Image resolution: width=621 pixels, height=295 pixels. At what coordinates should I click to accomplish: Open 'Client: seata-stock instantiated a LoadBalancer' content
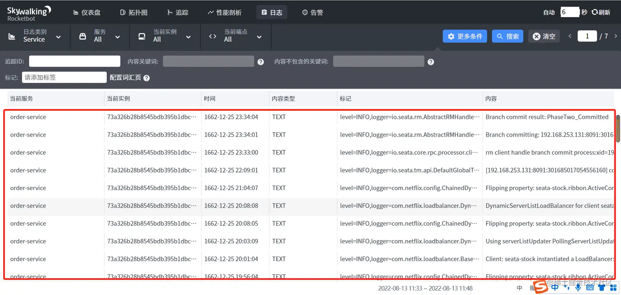click(x=550, y=259)
